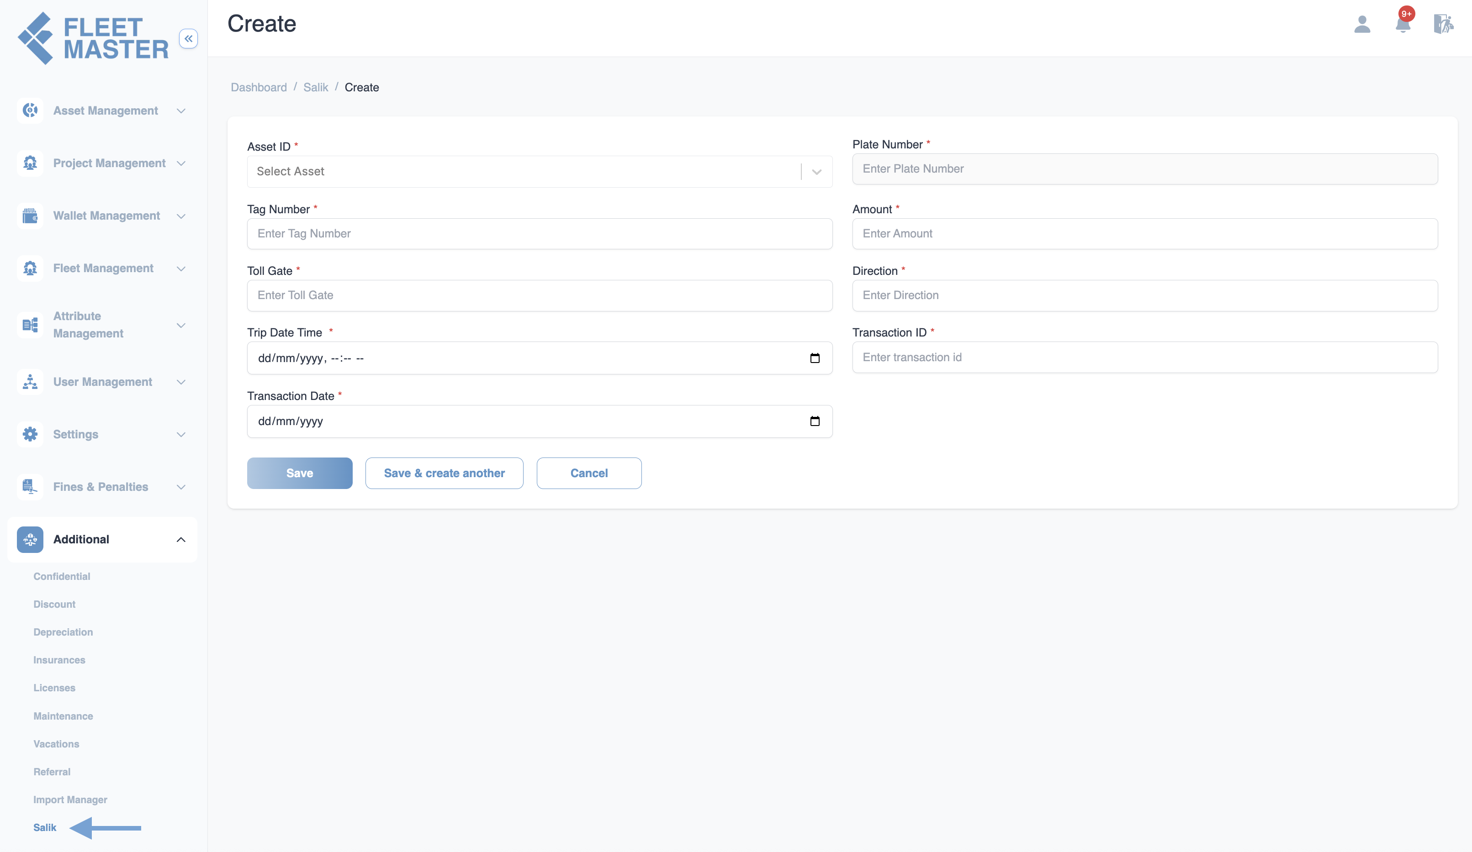Click the Asset Management icon
This screenshot has height=852, width=1472.
click(30, 110)
